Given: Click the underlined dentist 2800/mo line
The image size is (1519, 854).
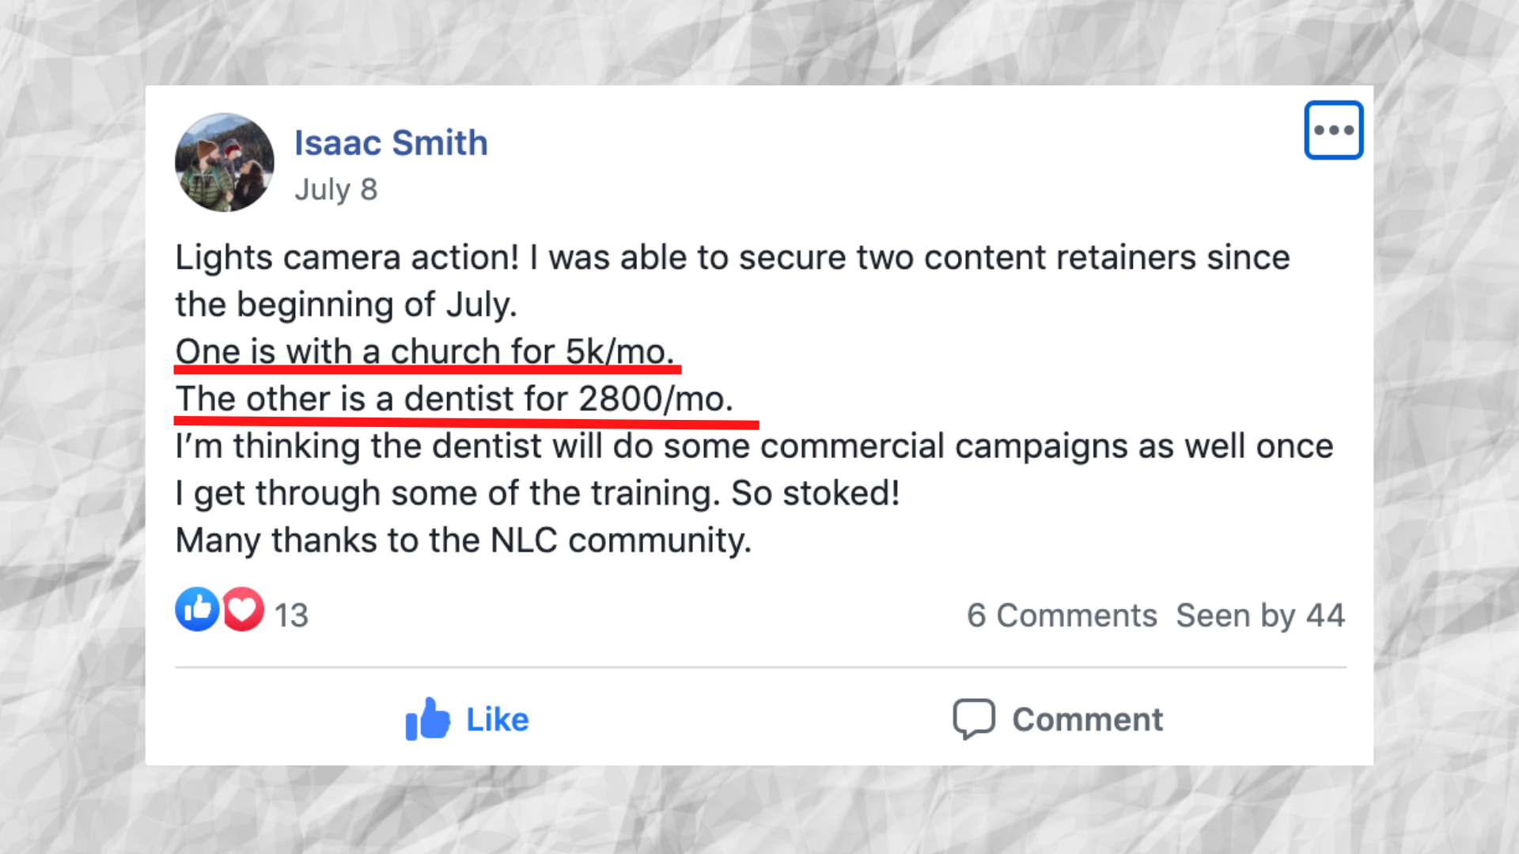Looking at the screenshot, I should (454, 399).
